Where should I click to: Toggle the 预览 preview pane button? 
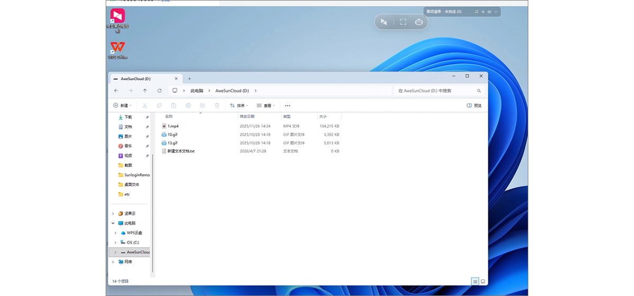coord(474,106)
